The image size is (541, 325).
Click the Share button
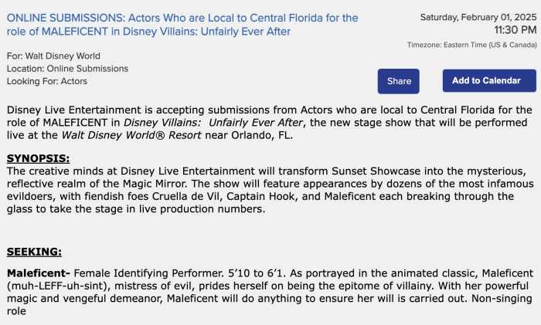point(399,81)
